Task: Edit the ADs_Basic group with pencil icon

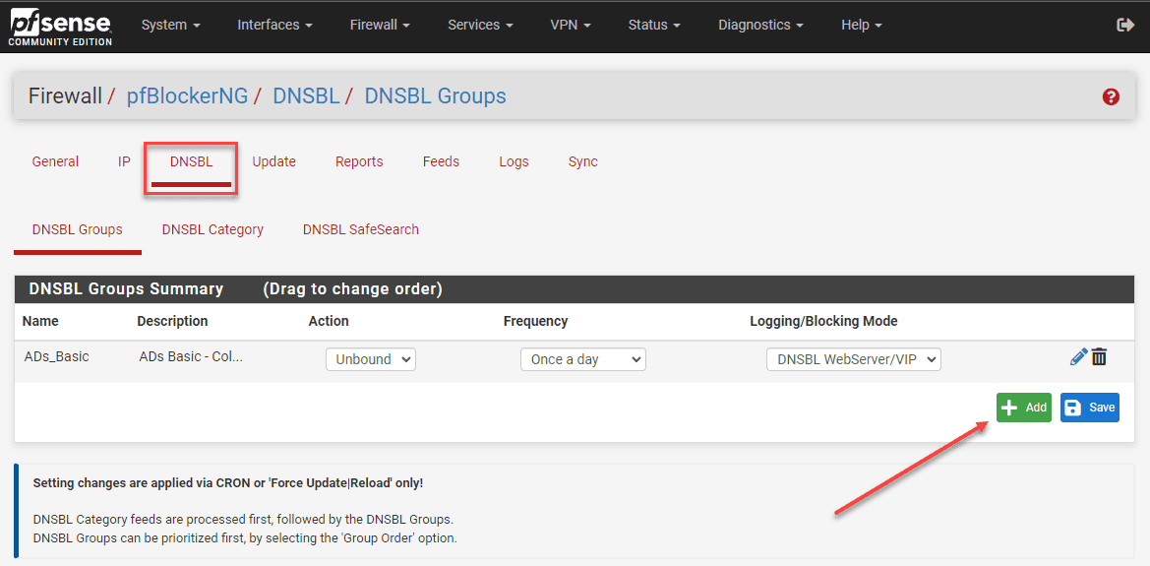Action: click(1078, 357)
